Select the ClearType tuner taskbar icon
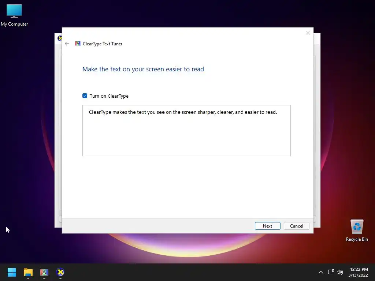 click(x=44, y=272)
